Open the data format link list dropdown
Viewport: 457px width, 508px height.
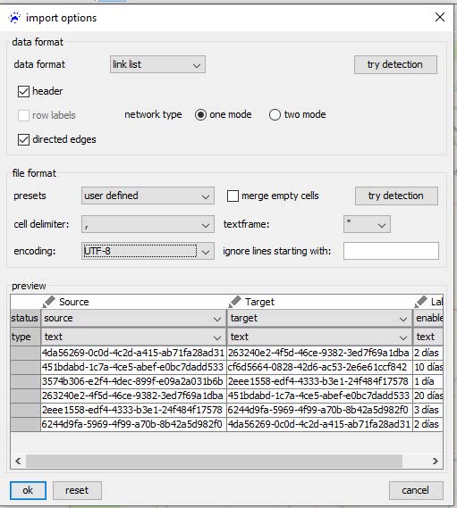click(x=157, y=64)
